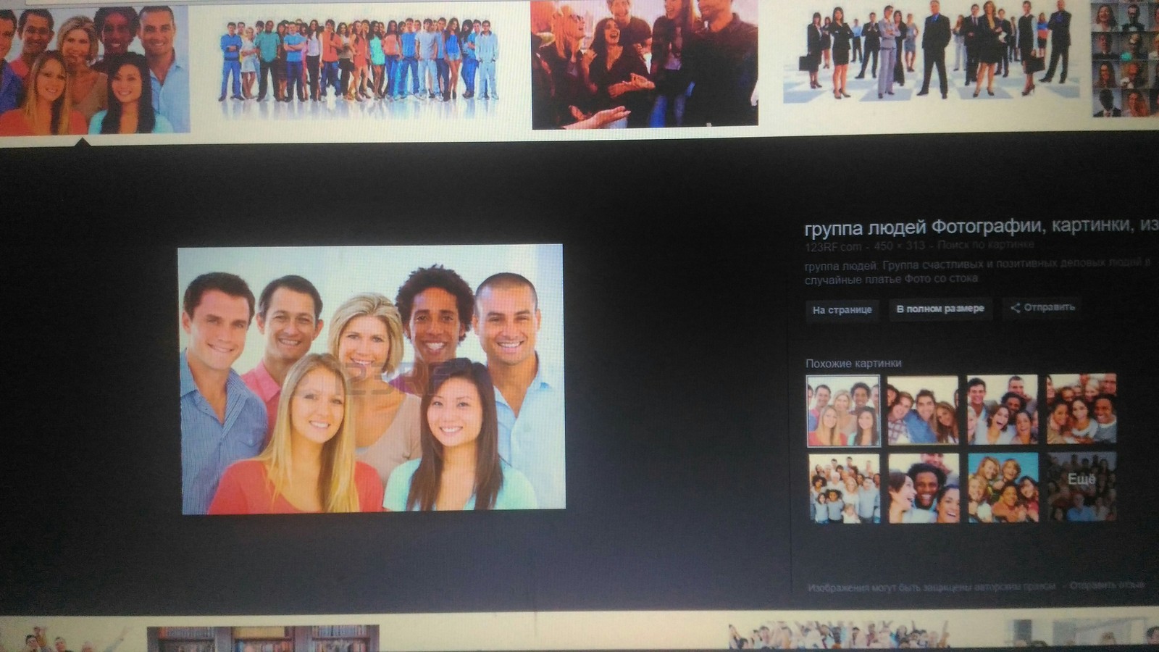Open the top-row result showing a grid of face portraits

1126,59
